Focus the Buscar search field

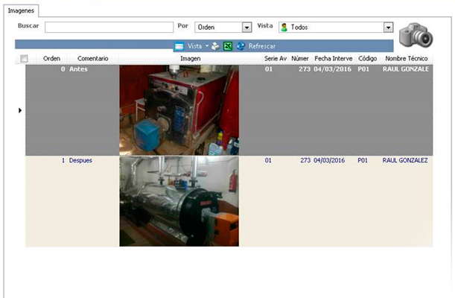109,28
